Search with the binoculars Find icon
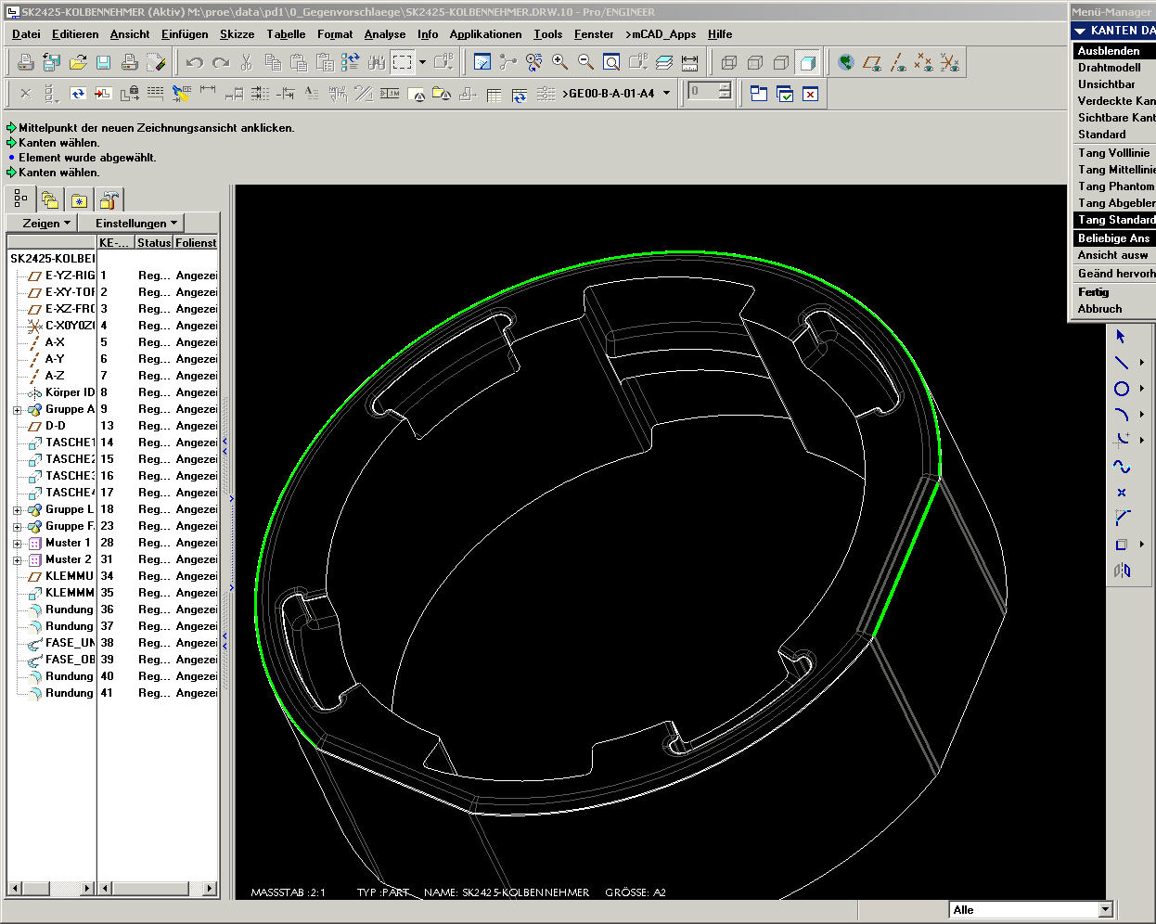This screenshot has width=1156, height=924. click(x=376, y=62)
